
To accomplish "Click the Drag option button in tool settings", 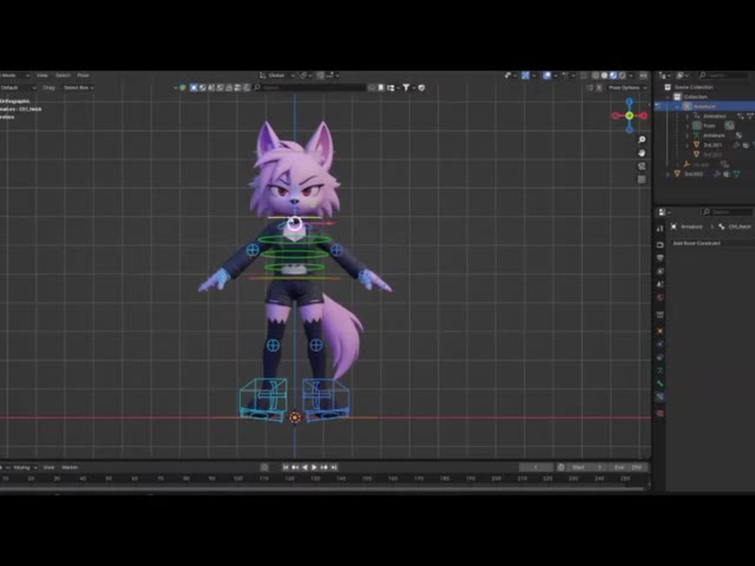I will click(48, 88).
